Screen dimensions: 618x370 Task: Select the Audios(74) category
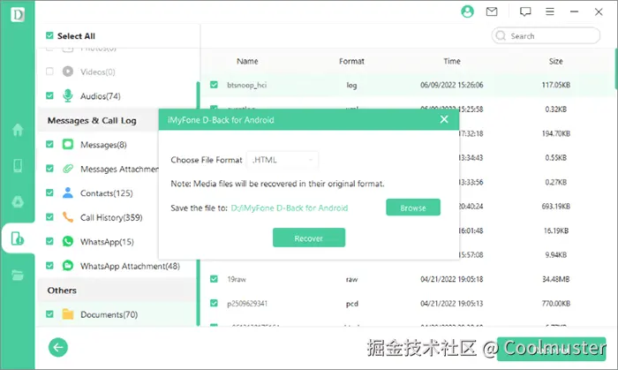coord(101,96)
